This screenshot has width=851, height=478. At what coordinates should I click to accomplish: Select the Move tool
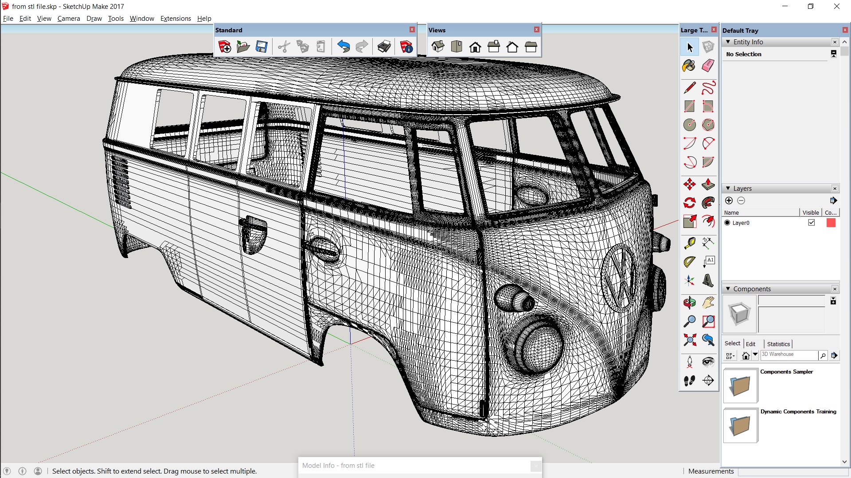click(689, 184)
